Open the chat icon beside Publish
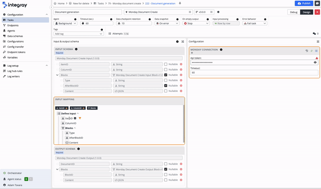Screen dimensions: 321x189 click(317, 3)
